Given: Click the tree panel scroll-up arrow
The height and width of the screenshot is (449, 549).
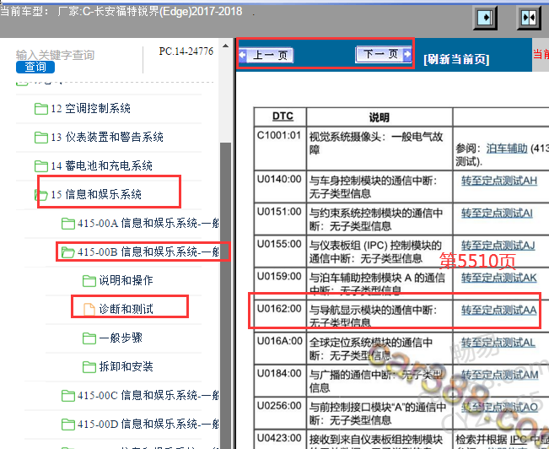Looking at the screenshot, I should 226,46.
